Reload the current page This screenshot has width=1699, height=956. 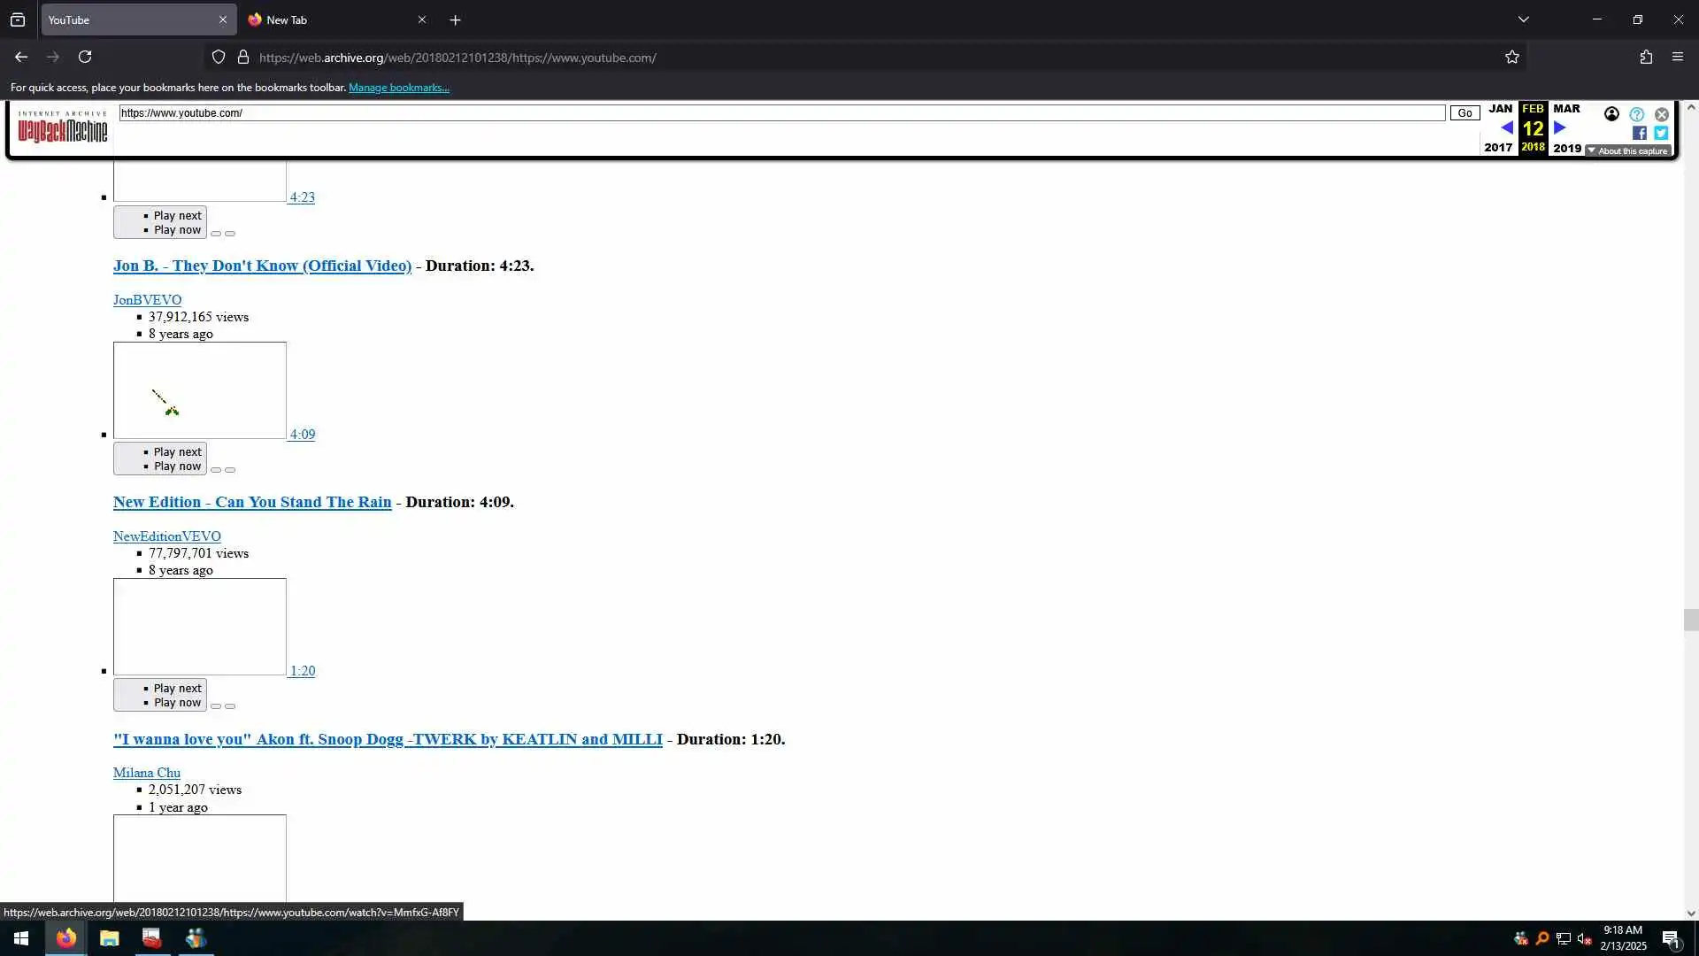pos(85,58)
